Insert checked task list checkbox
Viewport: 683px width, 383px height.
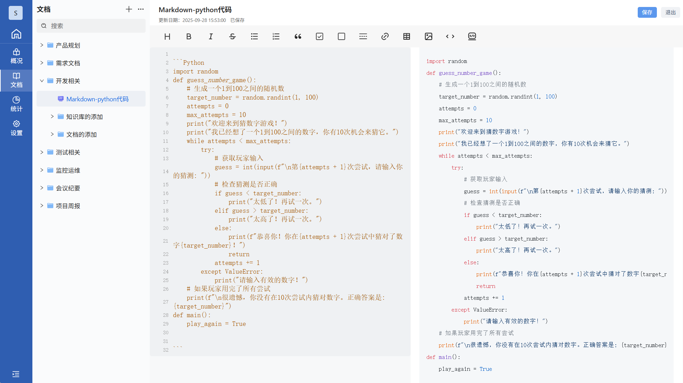click(319, 37)
